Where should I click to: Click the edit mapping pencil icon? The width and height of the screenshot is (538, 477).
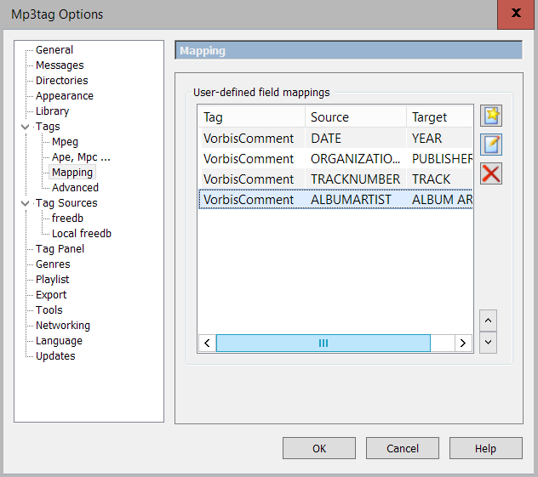tap(491, 145)
